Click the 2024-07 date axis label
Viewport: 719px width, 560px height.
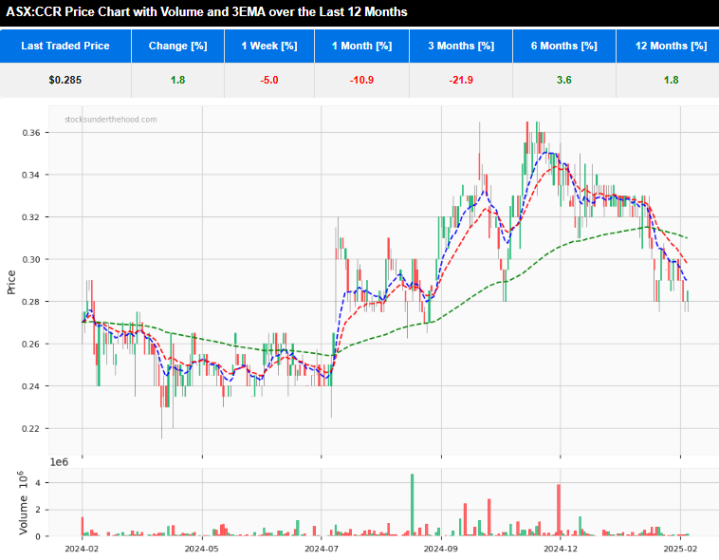click(x=322, y=549)
